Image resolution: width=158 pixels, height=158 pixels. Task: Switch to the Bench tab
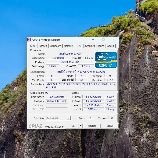(101, 46)
